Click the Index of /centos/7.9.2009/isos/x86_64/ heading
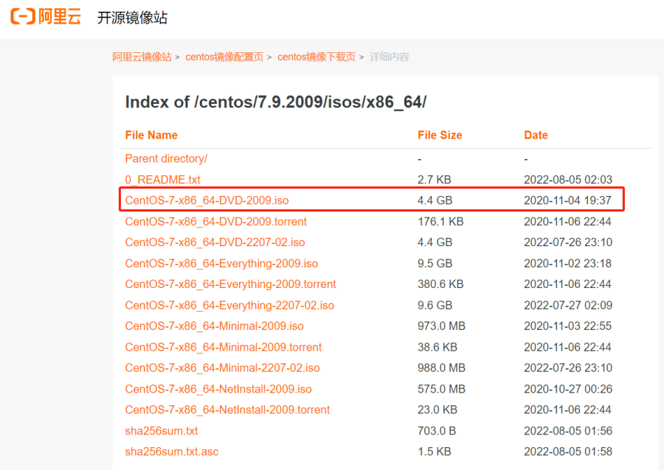 click(276, 102)
